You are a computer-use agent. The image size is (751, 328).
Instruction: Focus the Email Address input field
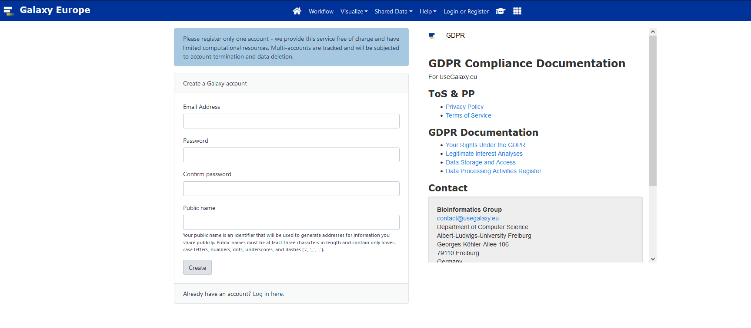291,121
